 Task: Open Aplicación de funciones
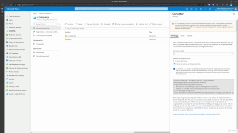click(16, 50)
